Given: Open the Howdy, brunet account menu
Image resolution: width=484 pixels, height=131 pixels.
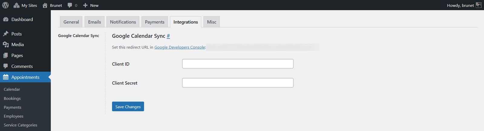Looking at the screenshot, I should 464,5.
